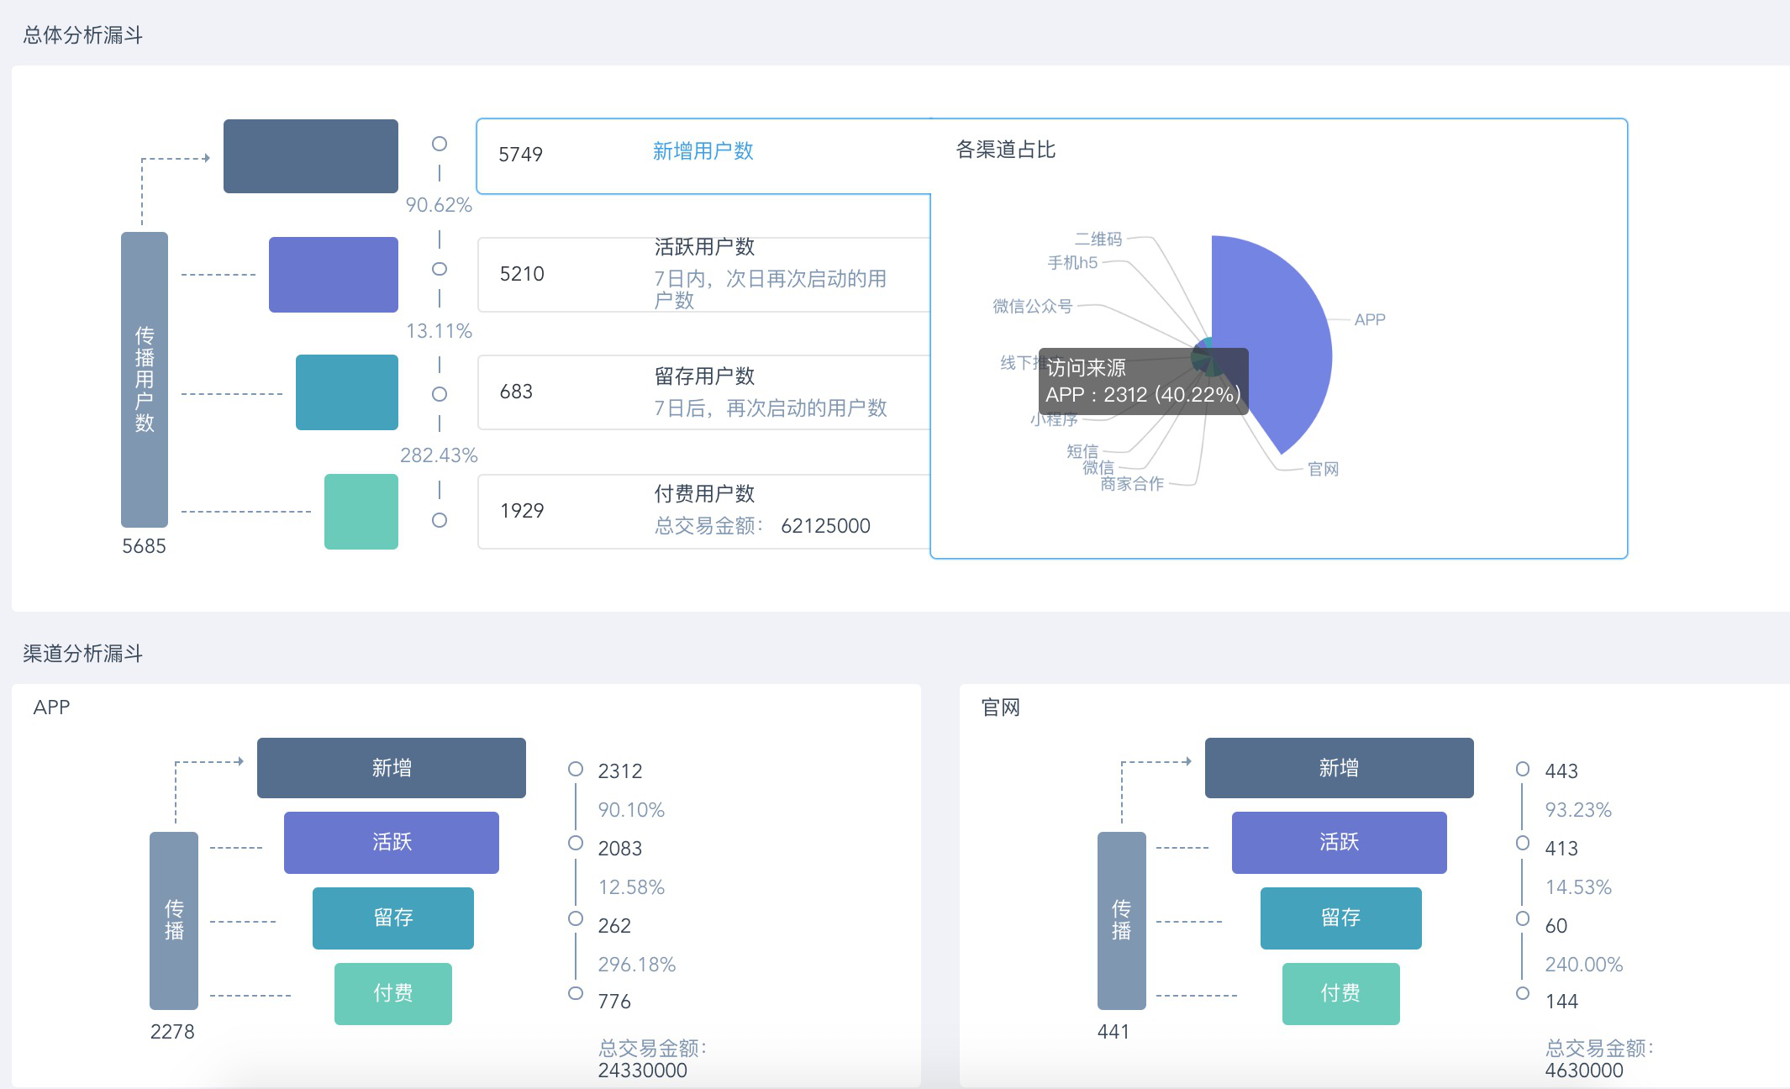1790x1089 pixels.
Task: Click the 官网 label on the pie chart
Action: [x=1323, y=469]
